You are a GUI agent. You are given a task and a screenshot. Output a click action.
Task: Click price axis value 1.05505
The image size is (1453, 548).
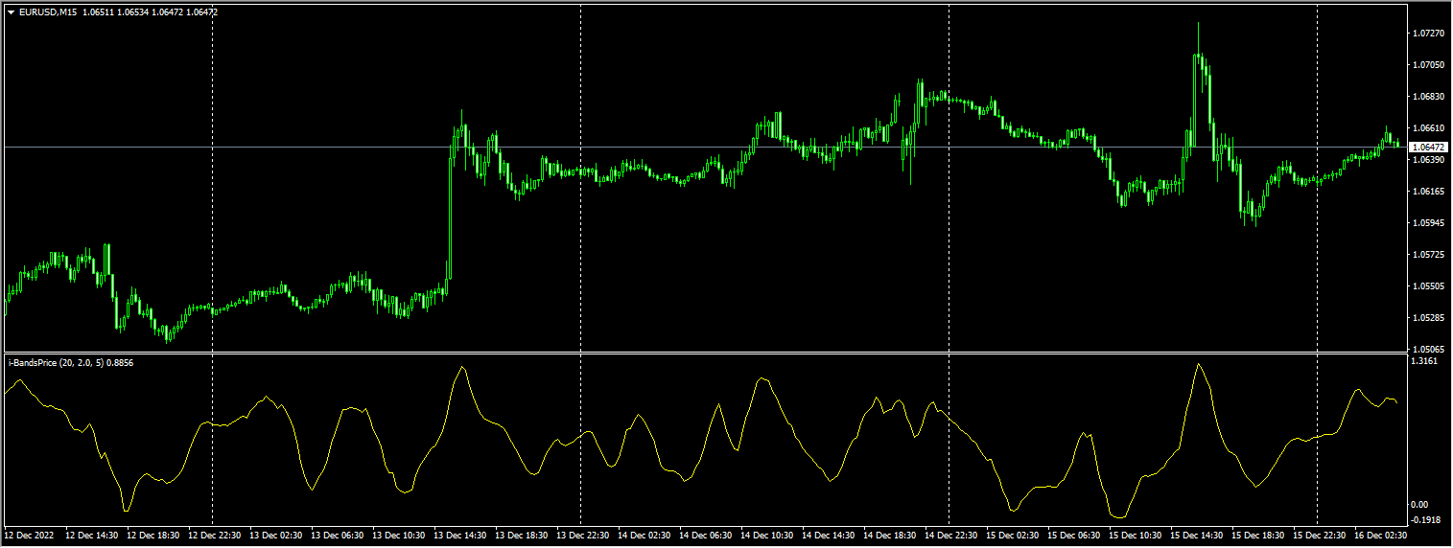pyautogui.click(x=1429, y=286)
